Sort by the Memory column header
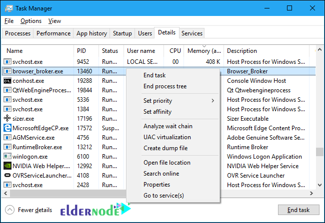 204,51
